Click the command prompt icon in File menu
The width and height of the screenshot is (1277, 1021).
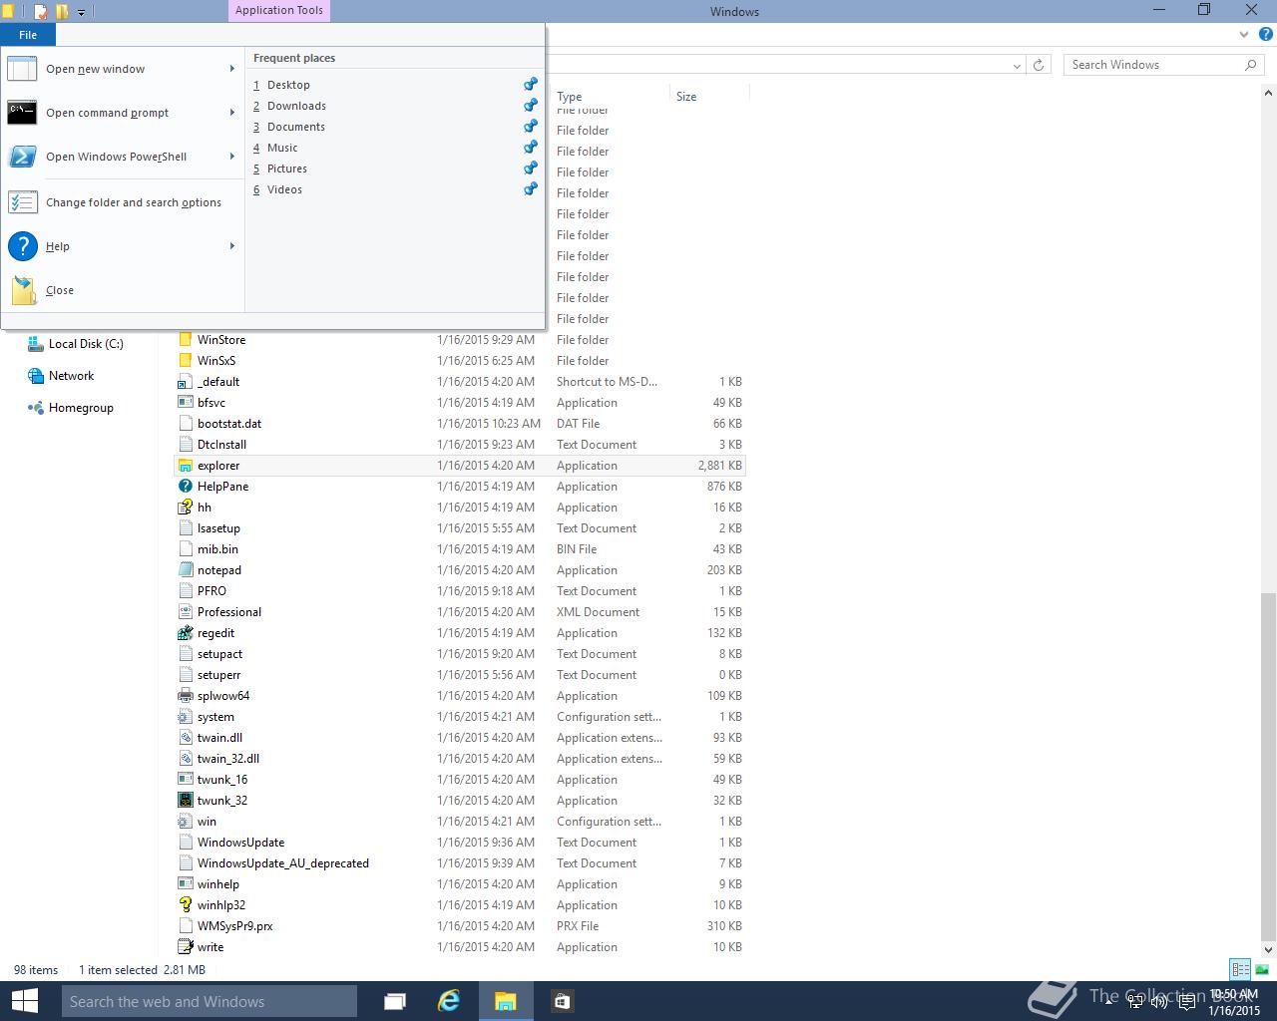22,113
